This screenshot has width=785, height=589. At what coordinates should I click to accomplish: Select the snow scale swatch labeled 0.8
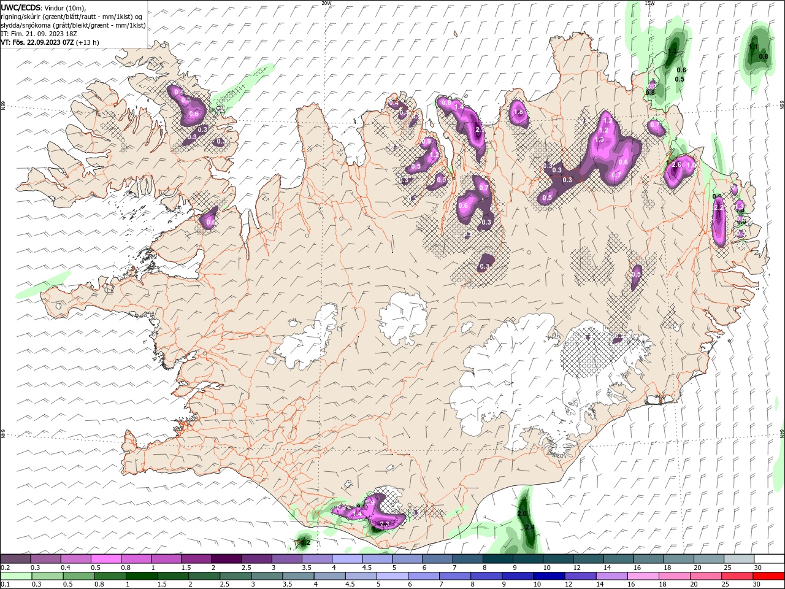(136, 559)
